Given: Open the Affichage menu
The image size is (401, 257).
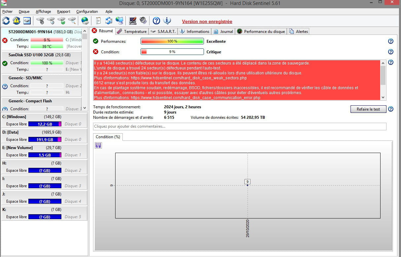Looking at the screenshot, I should pyautogui.click(x=43, y=12).
